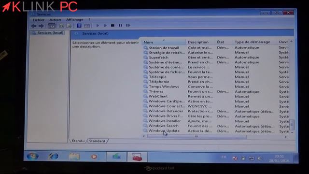
Task: Click vertical scrollbar down arrow
Action: point(292,132)
